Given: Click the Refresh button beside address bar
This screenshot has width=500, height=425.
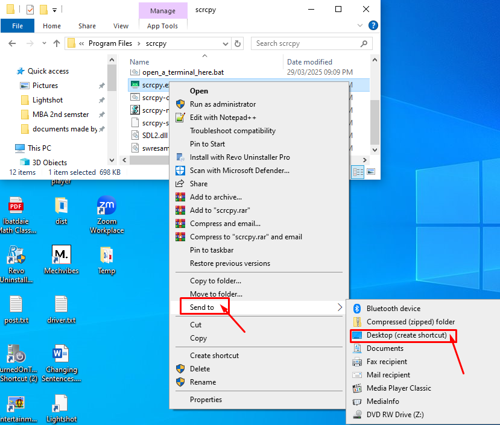Looking at the screenshot, I should click(238, 43).
